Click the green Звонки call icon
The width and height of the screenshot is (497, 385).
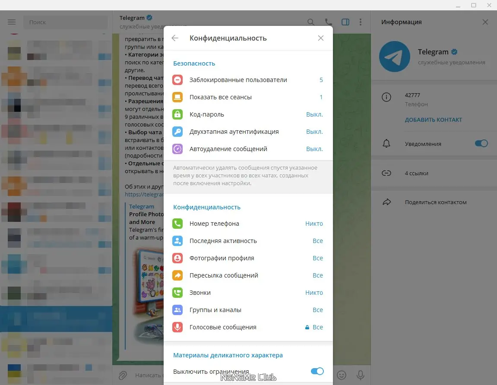[177, 293]
